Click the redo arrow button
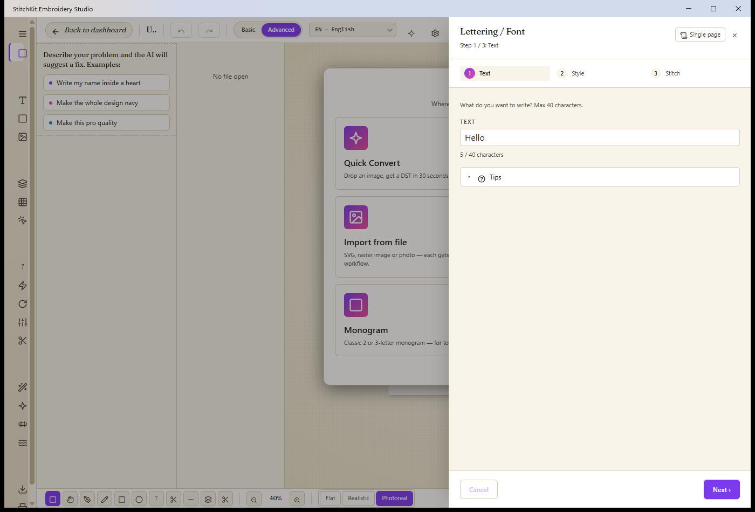The image size is (755, 512). (209, 30)
